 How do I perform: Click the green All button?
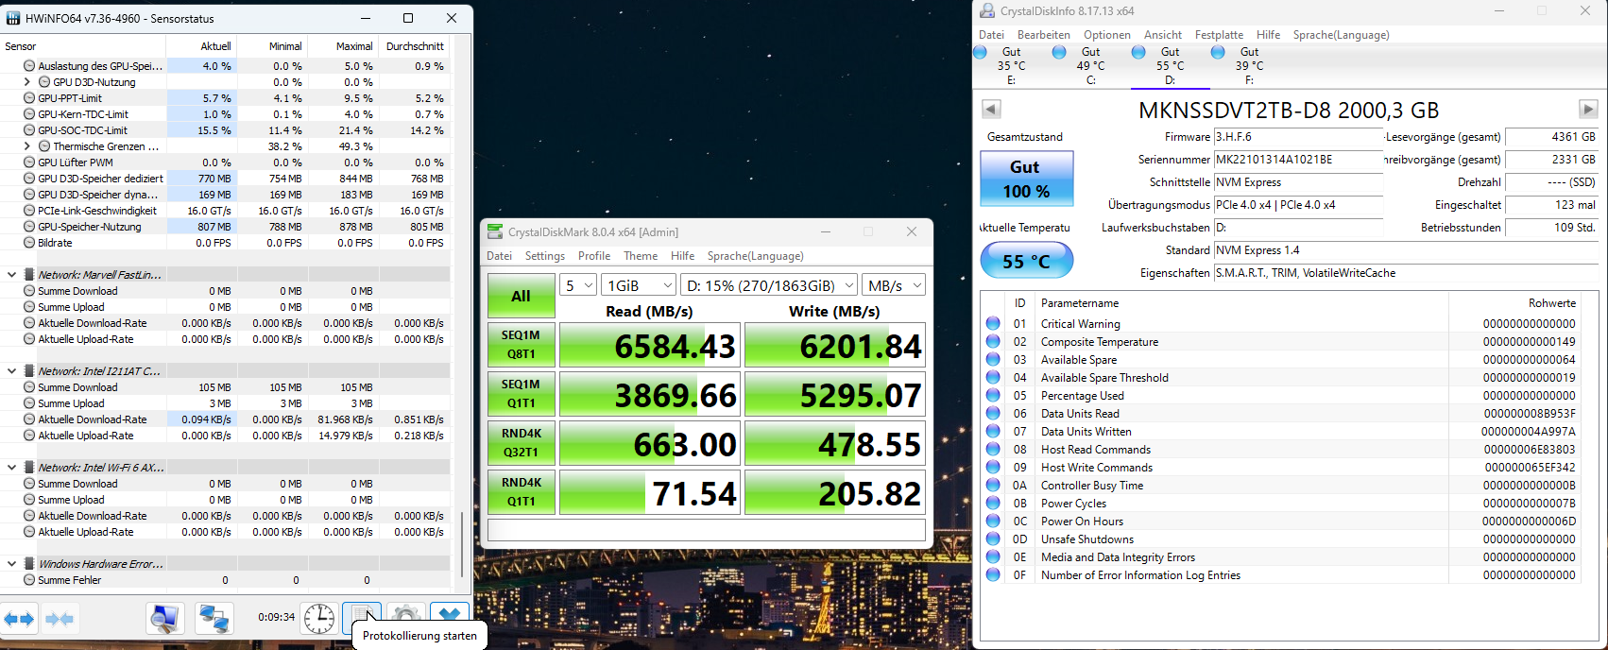521,296
